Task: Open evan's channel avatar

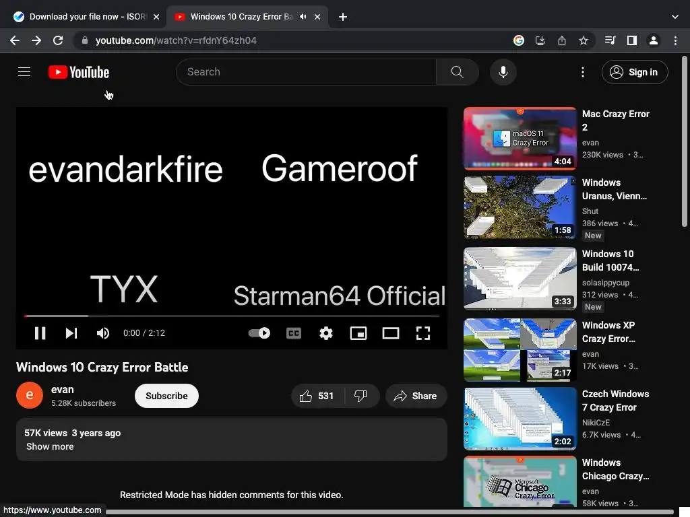Action: 30,395
